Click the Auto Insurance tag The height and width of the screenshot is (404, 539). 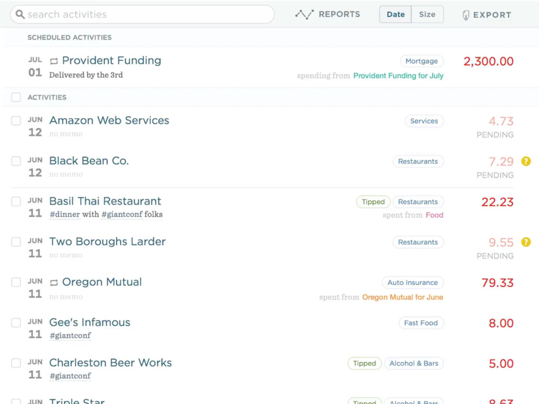tap(413, 282)
